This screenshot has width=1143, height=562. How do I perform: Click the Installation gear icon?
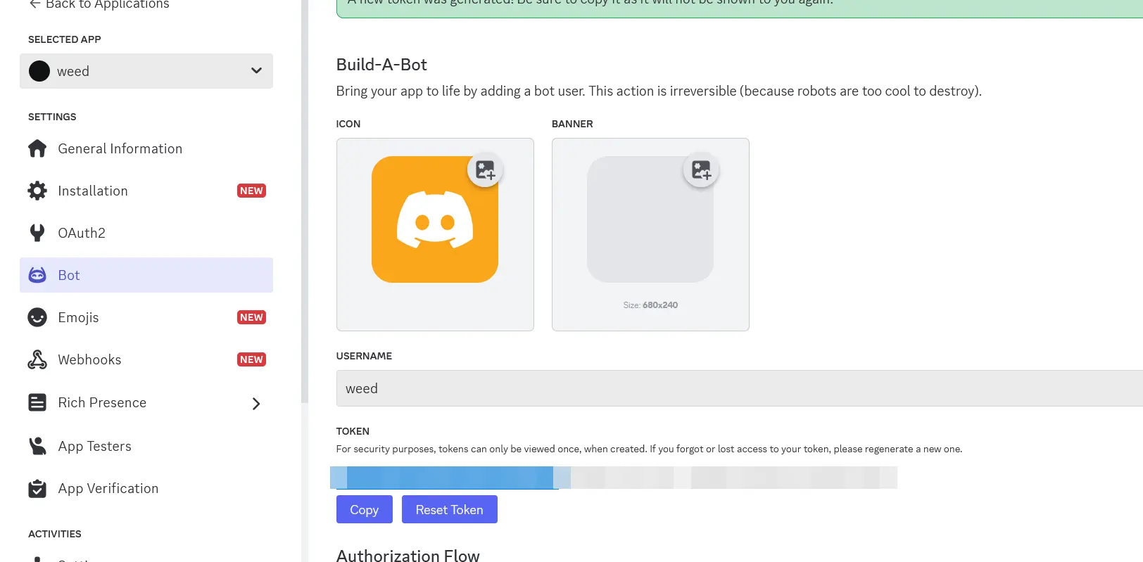[37, 191]
